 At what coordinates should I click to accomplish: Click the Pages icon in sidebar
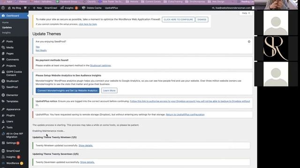pos(3,54)
